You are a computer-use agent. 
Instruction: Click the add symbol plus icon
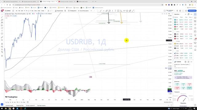(13, 11)
